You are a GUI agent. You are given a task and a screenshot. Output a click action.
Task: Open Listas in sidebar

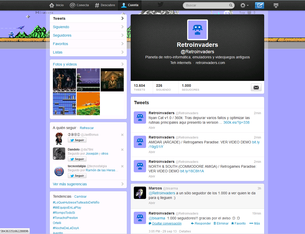coord(88,52)
